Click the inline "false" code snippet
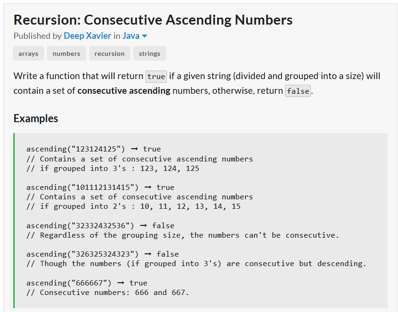The height and width of the screenshot is (312, 398). (298, 91)
